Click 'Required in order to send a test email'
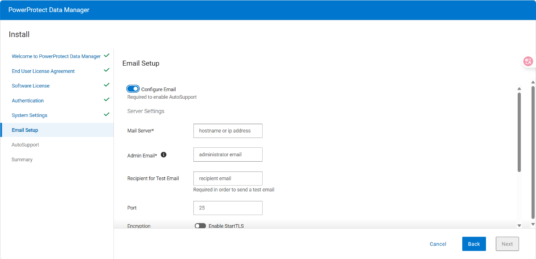Screen dimensions: 536x259 point(234,190)
